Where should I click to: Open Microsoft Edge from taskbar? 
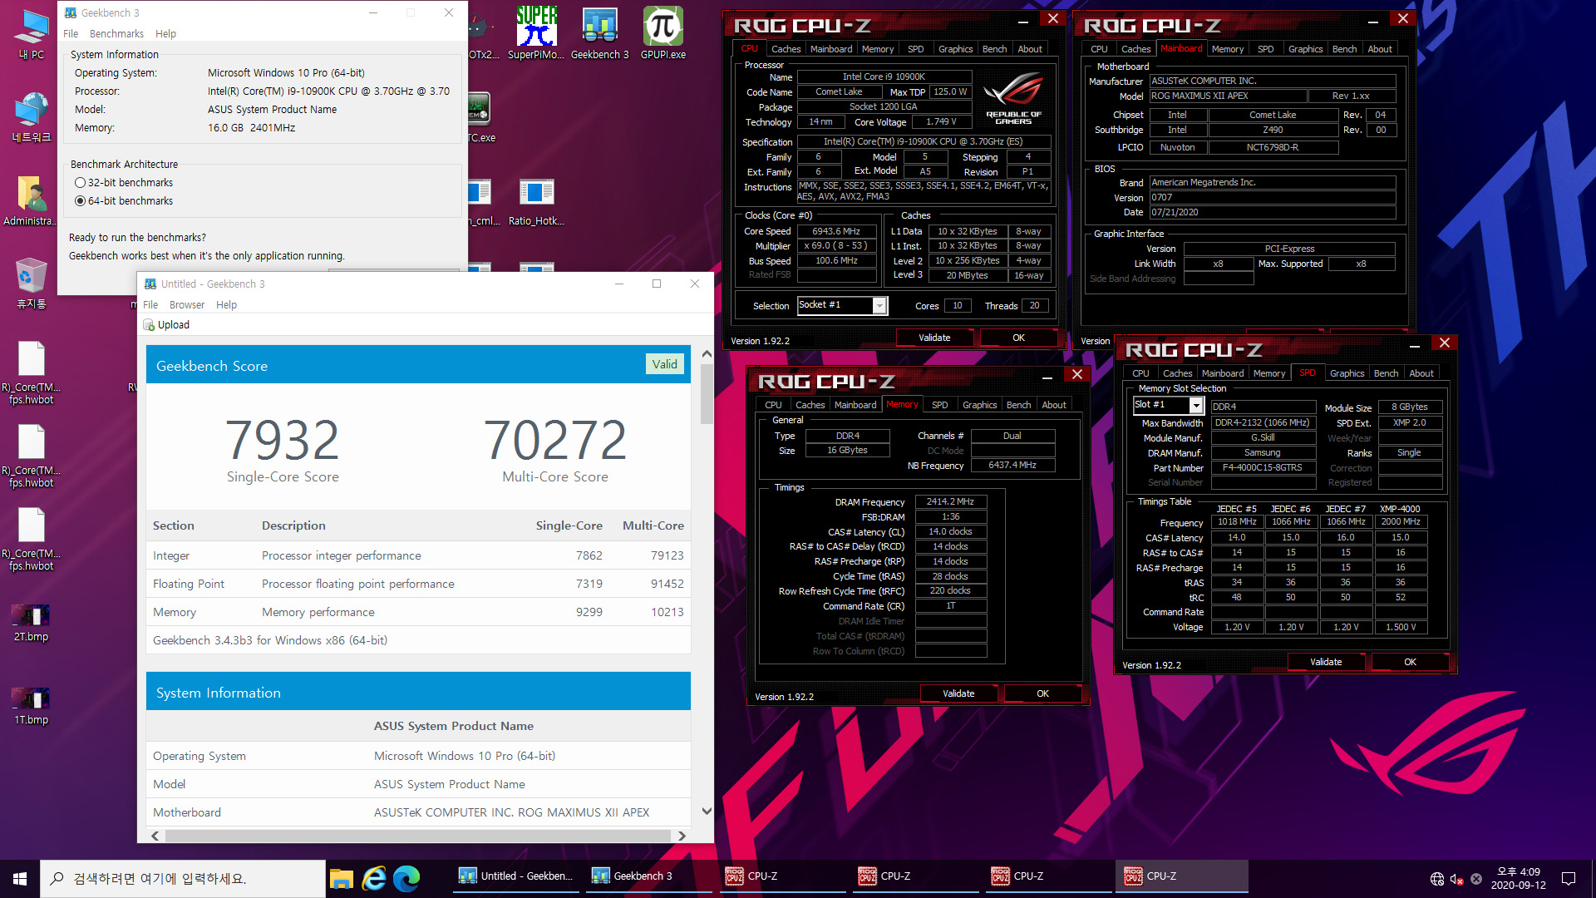pyautogui.click(x=406, y=878)
